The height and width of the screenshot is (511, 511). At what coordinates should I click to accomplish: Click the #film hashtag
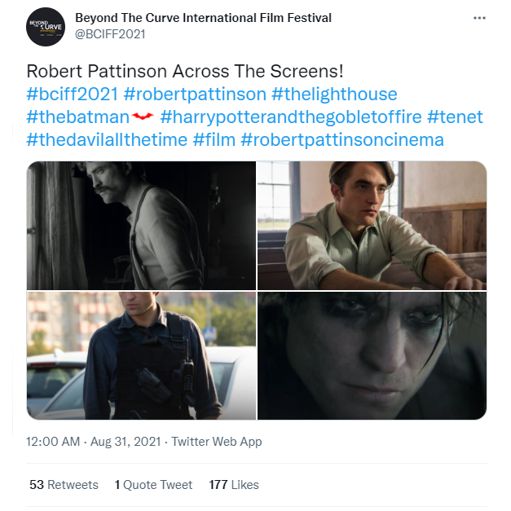point(214,139)
